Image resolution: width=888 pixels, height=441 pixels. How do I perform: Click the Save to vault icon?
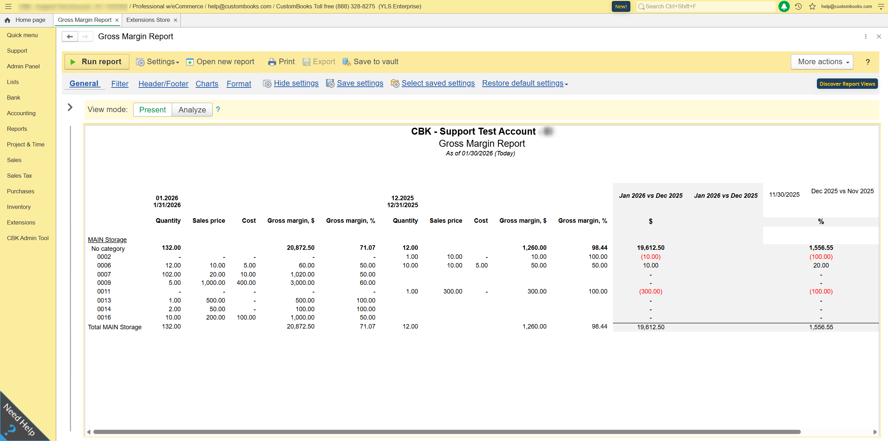(347, 62)
